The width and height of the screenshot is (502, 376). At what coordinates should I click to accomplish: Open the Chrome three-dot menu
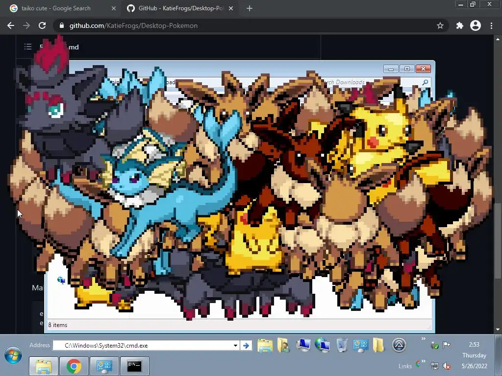click(491, 25)
